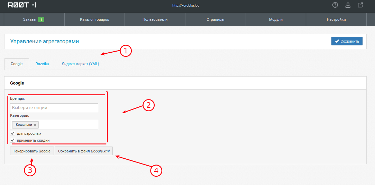The width and height of the screenshot is (375, 185).
Task: Click the Бренды: label
Action: [x=17, y=98]
